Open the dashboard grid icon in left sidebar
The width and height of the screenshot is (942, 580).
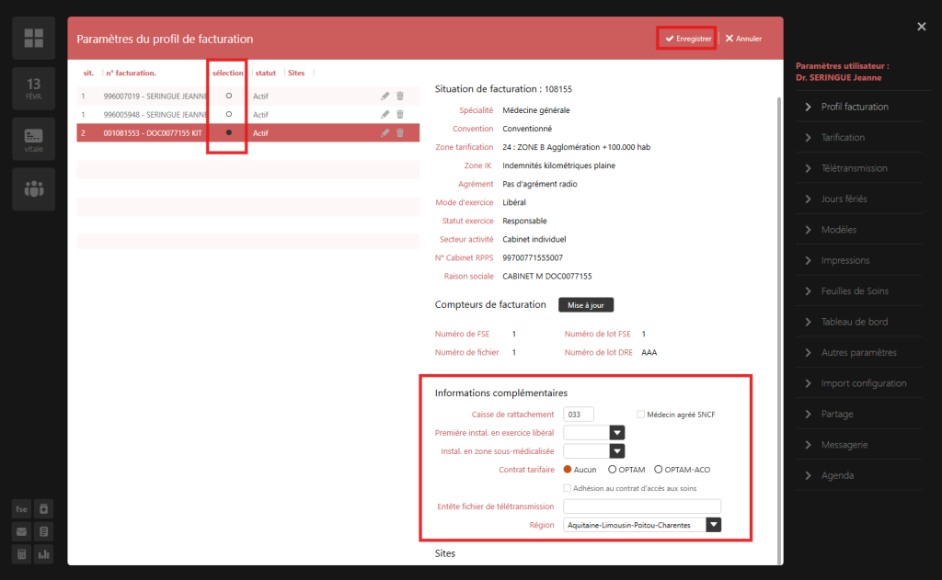[x=33, y=38]
